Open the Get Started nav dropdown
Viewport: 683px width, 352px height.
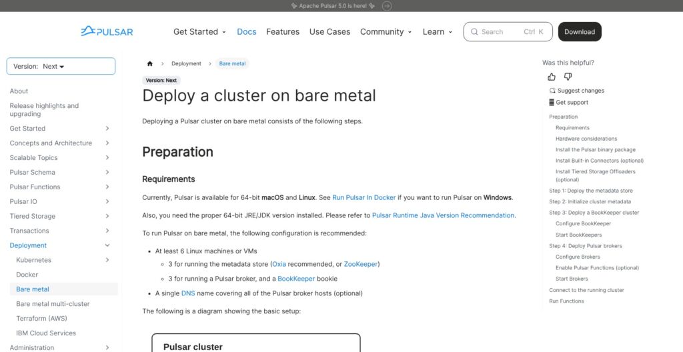[199, 32]
